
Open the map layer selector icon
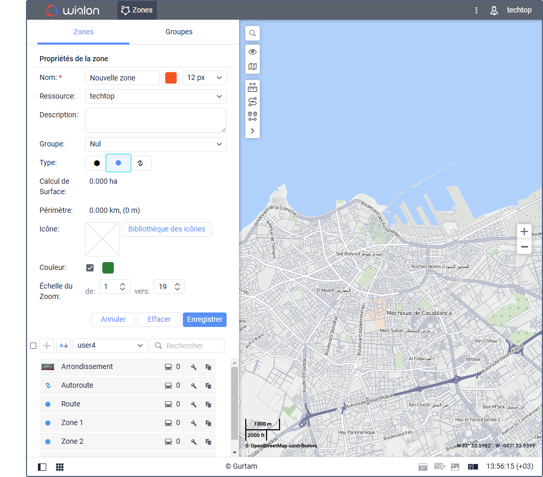coord(253,66)
